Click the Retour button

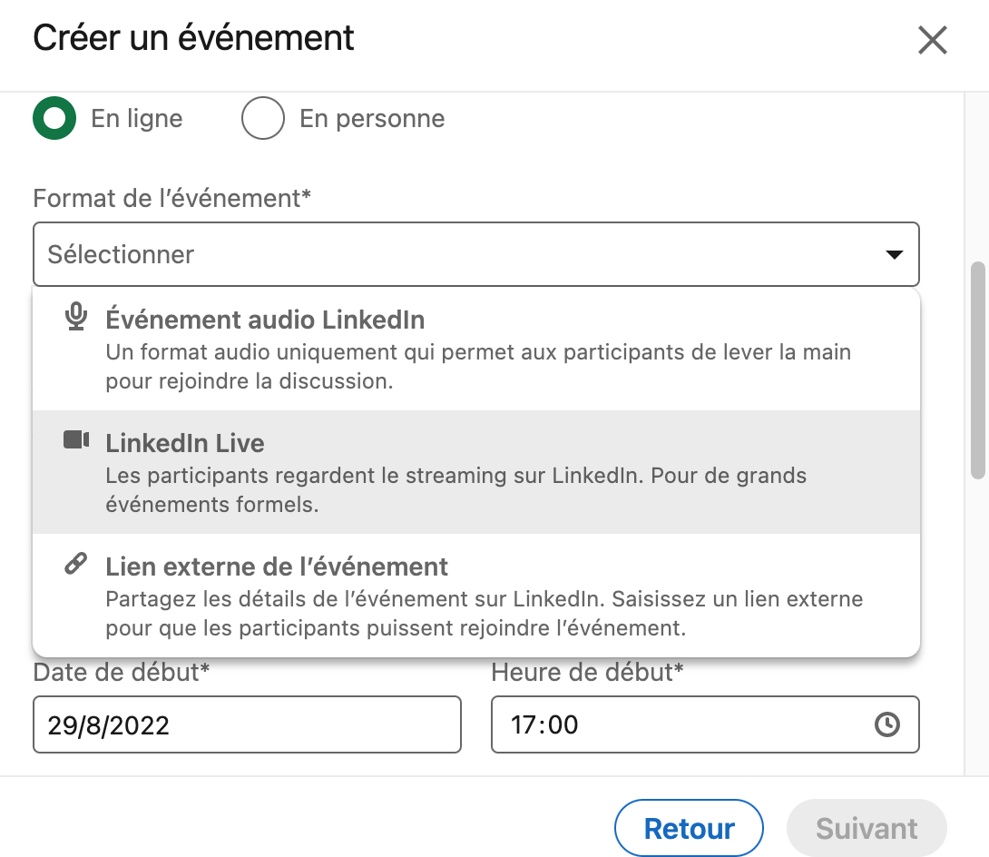(x=689, y=828)
